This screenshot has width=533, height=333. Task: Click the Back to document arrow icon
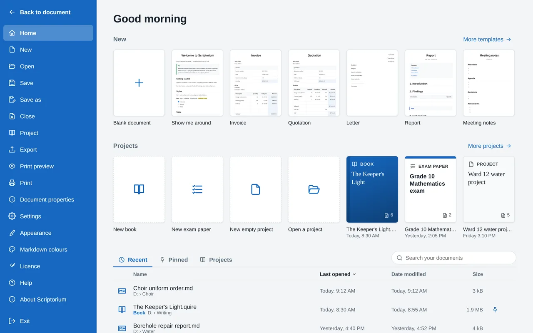[x=12, y=12]
